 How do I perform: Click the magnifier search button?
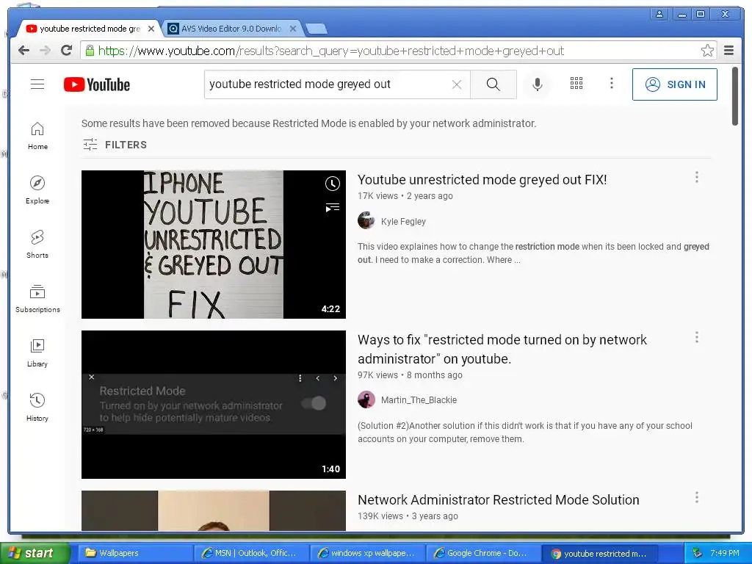pos(493,84)
